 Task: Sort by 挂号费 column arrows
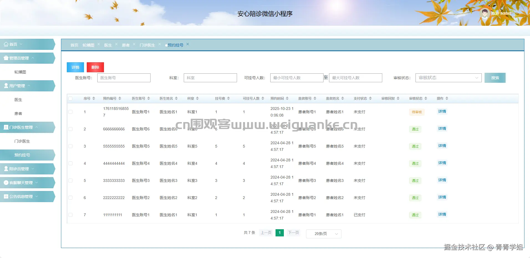[228, 99]
